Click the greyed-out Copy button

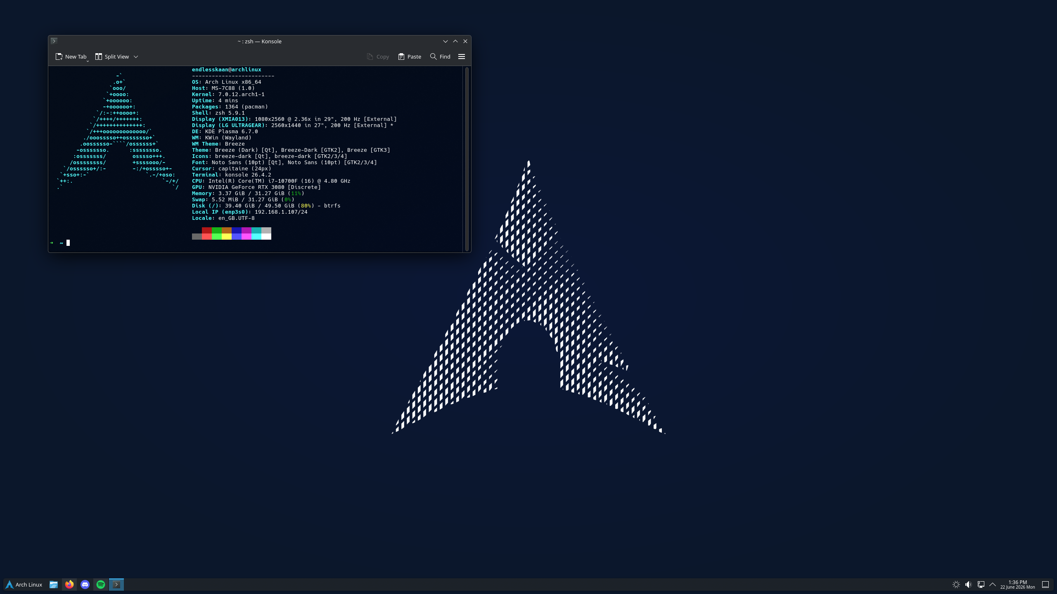378,57
